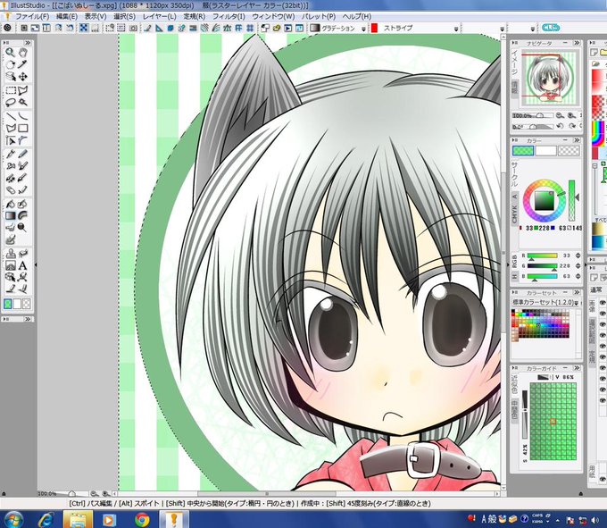Adjust the R value slider in RGB panel

pyautogui.click(x=542, y=256)
